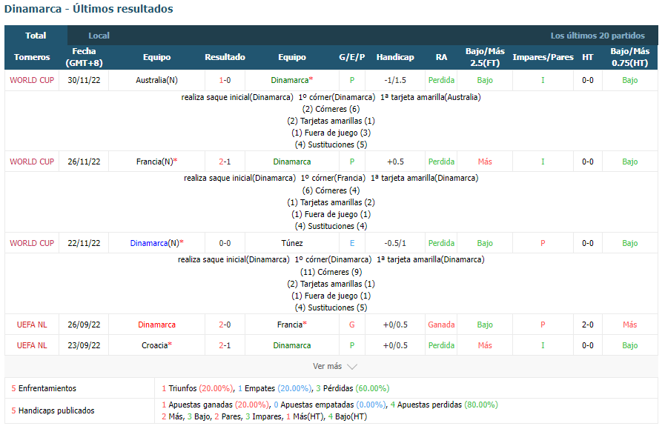Click the Torneos column header
The height and width of the screenshot is (429, 665).
pyautogui.click(x=32, y=57)
